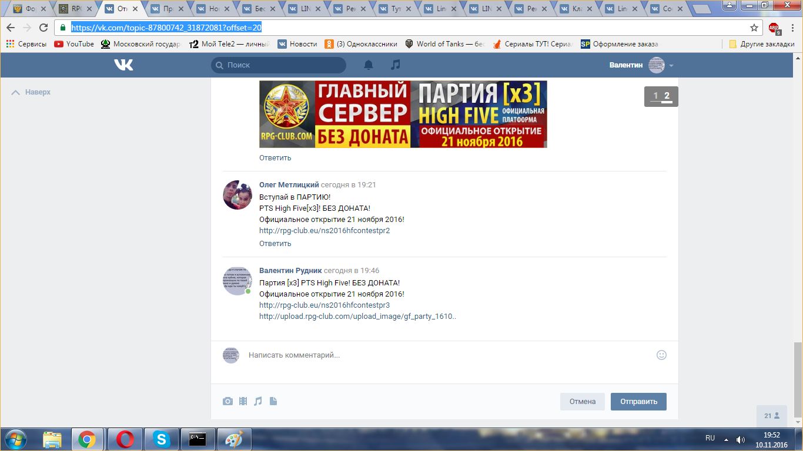Open Валентин Рудник's profile name link
Image resolution: width=803 pixels, height=451 pixels.
pos(290,271)
